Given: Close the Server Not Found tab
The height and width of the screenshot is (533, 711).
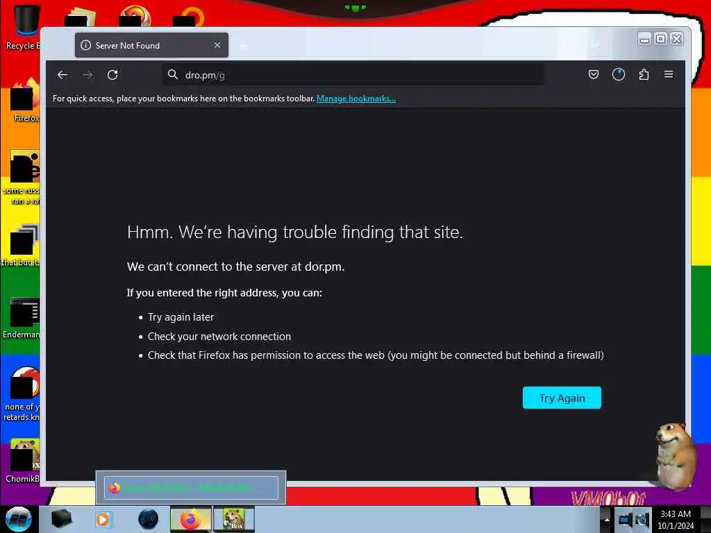Looking at the screenshot, I should click(x=217, y=45).
